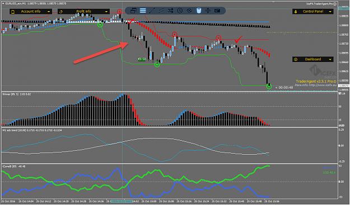Click the current price tag on price axis

[343, 85]
